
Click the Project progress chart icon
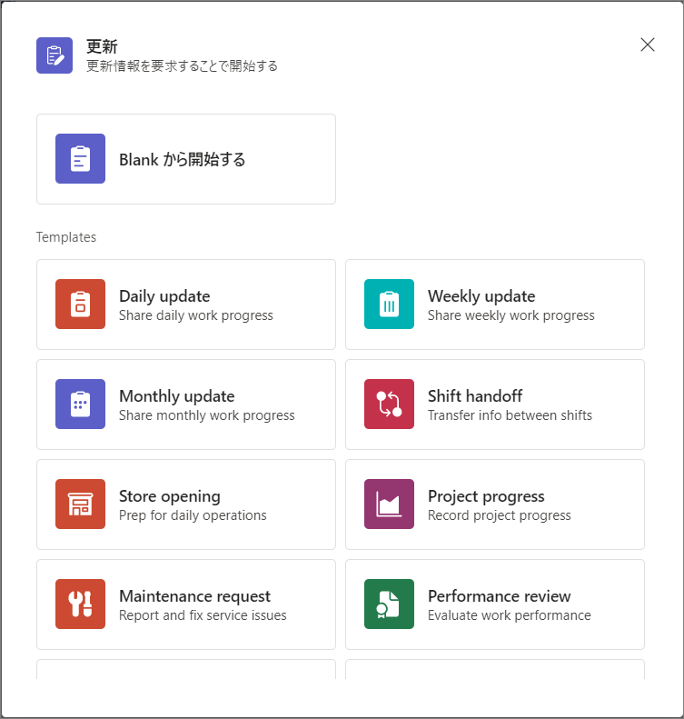[389, 504]
